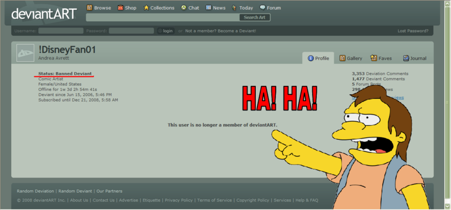Focus the search art text field

point(163,17)
